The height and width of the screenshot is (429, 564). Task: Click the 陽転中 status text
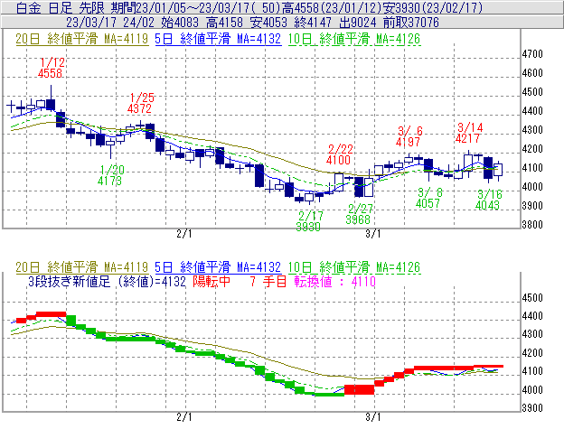coord(211,281)
